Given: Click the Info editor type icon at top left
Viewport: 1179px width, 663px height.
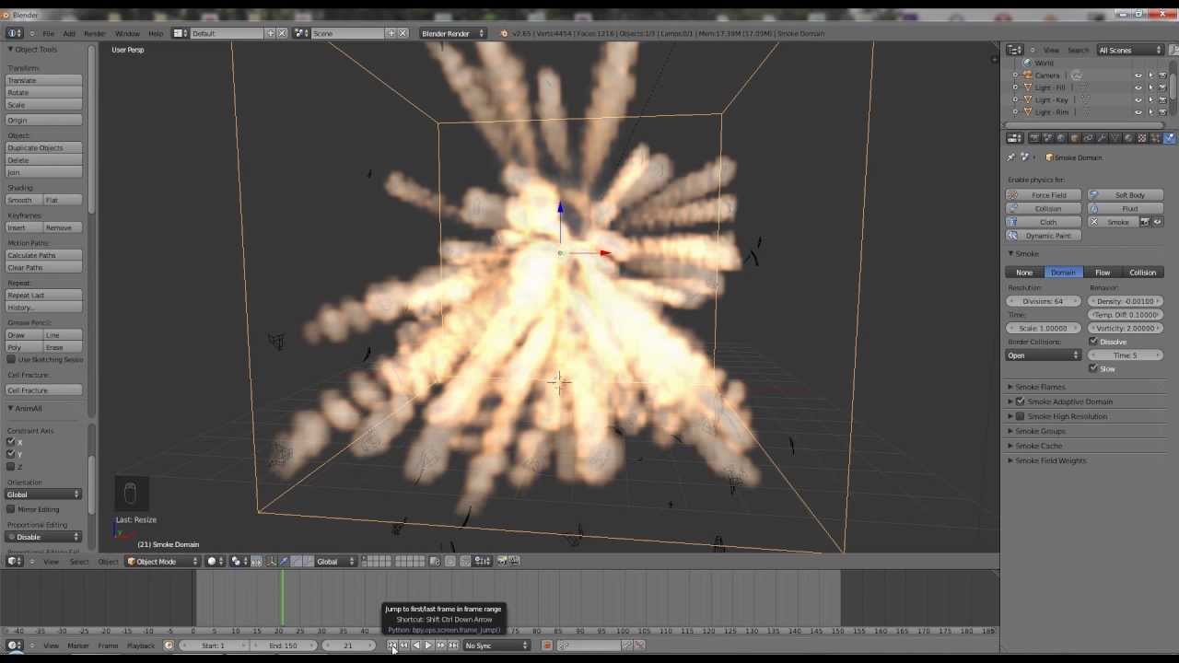Looking at the screenshot, I should [14, 33].
